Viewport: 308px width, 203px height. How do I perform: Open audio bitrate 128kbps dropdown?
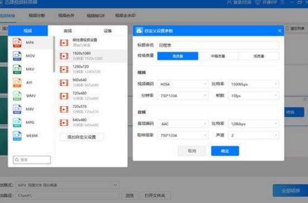(x=253, y=124)
